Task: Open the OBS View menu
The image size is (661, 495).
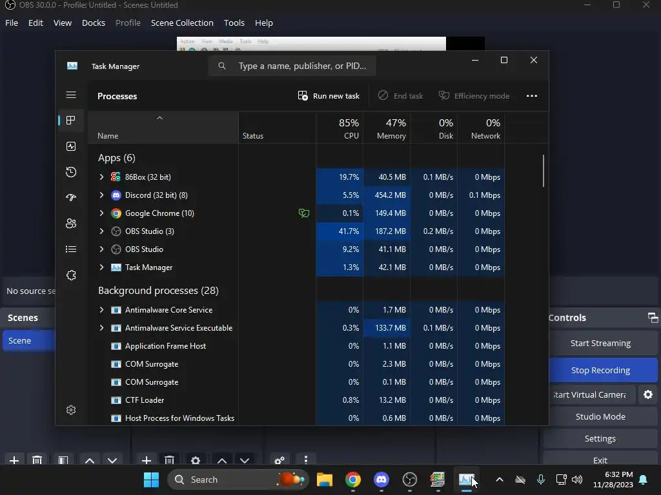Action: click(x=63, y=23)
